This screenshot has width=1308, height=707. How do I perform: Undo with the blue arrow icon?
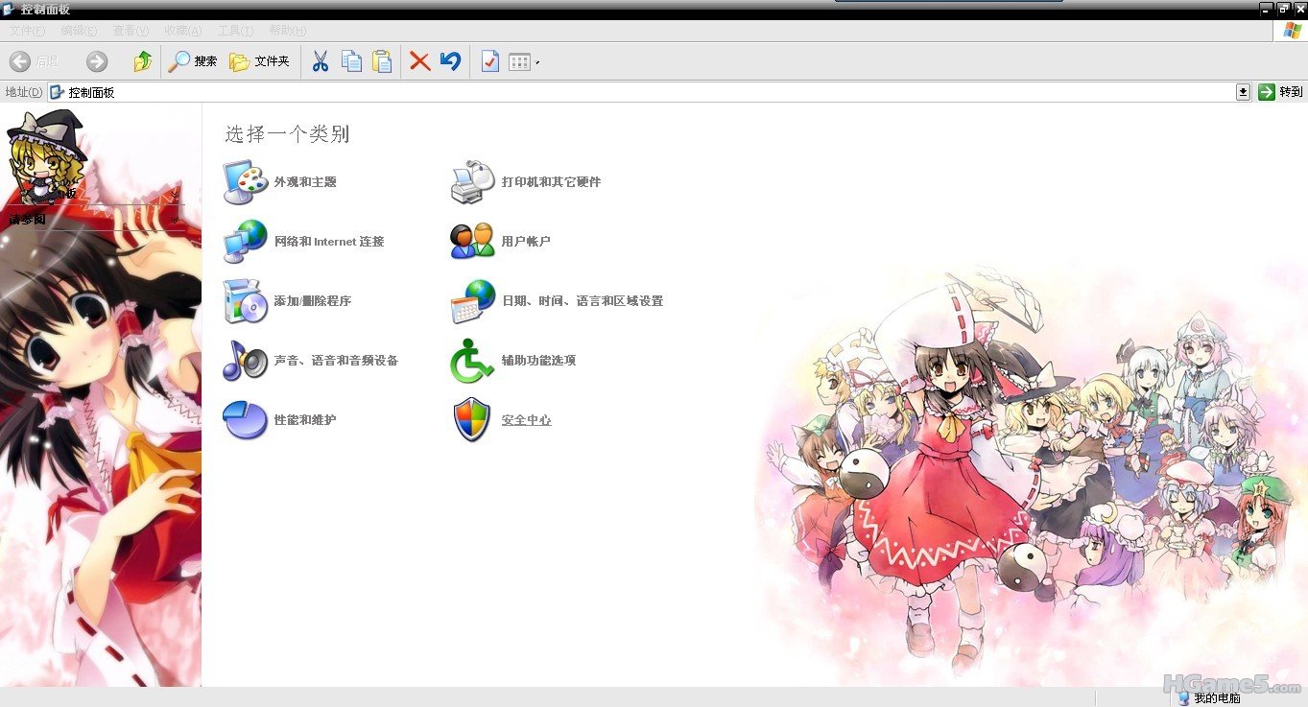click(450, 61)
